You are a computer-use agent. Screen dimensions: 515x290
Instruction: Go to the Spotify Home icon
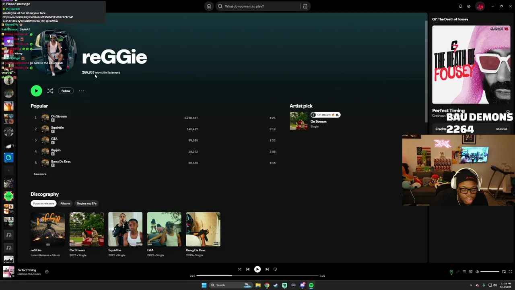(209, 6)
